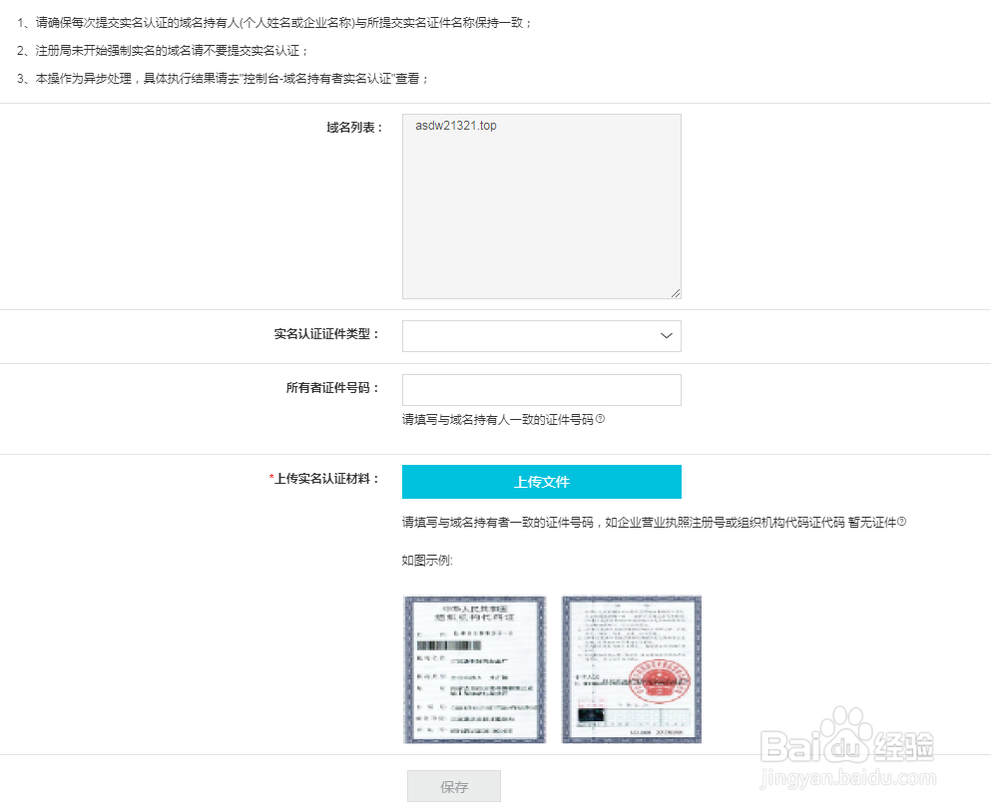The height and width of the screenshot is (812, 991).
Task: Expand the certificate type selector chevron
Action: click(x=665, y=335)
